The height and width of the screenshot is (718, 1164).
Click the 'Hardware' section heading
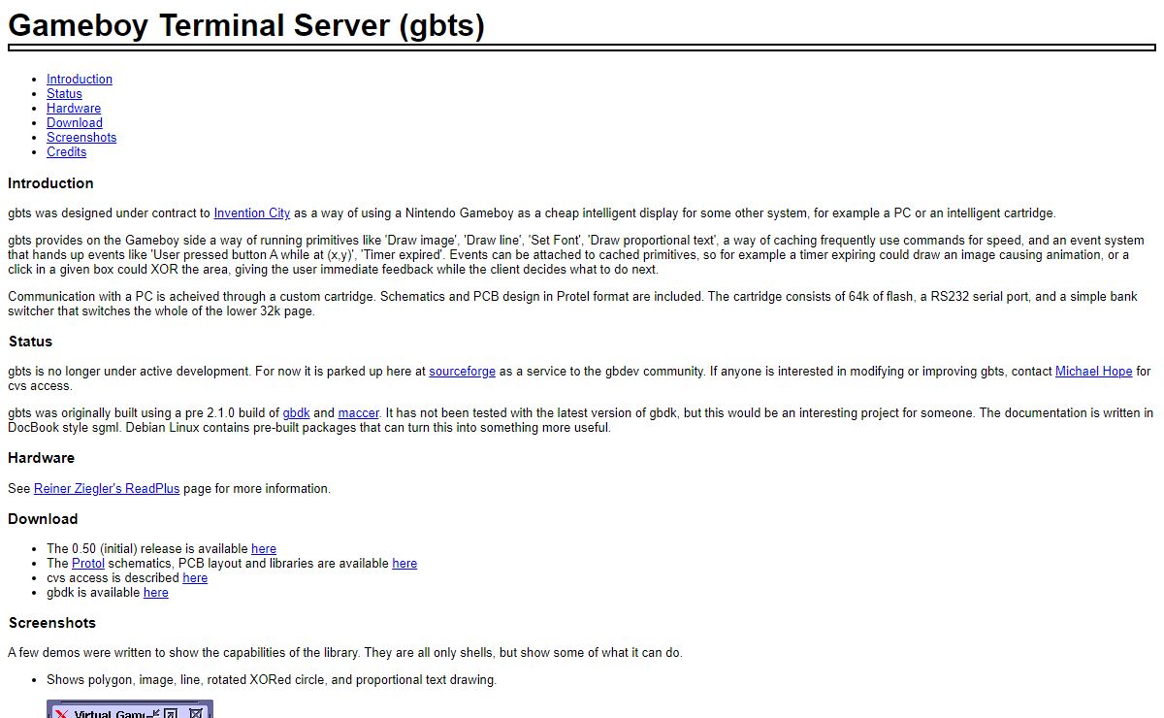pos(41,458)
